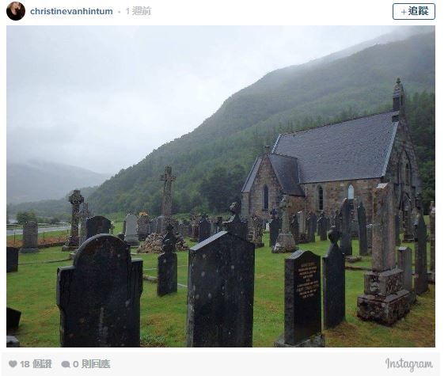Click the church bell tower spire
This screenshot has height=376, width=448.
coord(399,96)
